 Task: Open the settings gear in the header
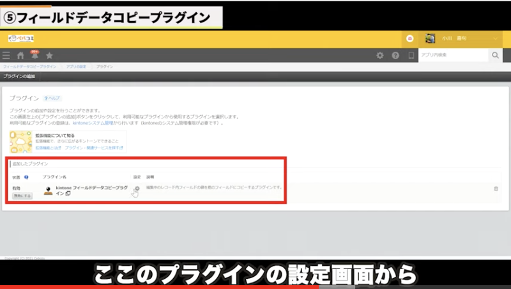pyautogui.click(x=380, y=56)
